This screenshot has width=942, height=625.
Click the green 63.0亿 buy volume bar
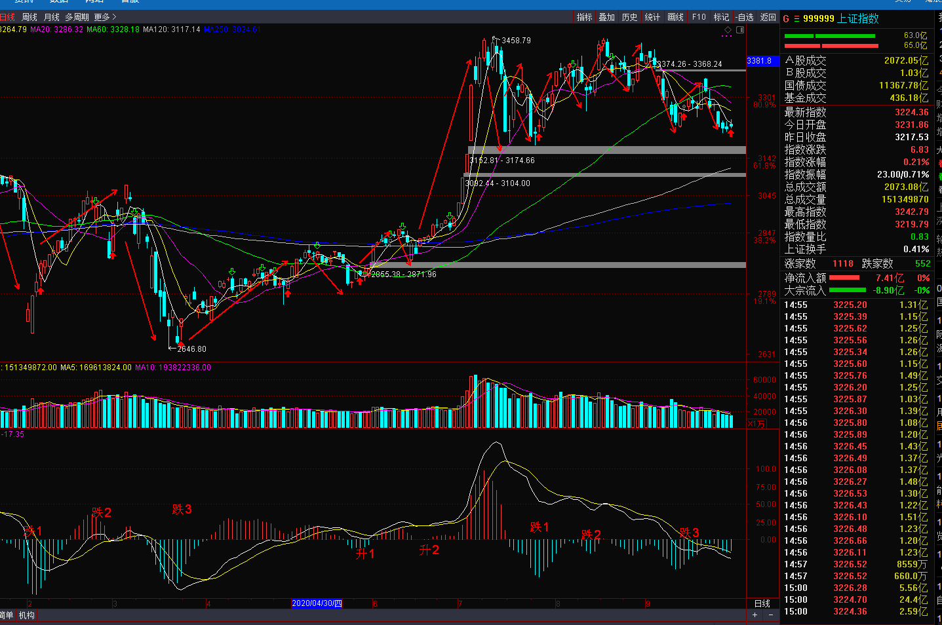(x=830, y=36)
